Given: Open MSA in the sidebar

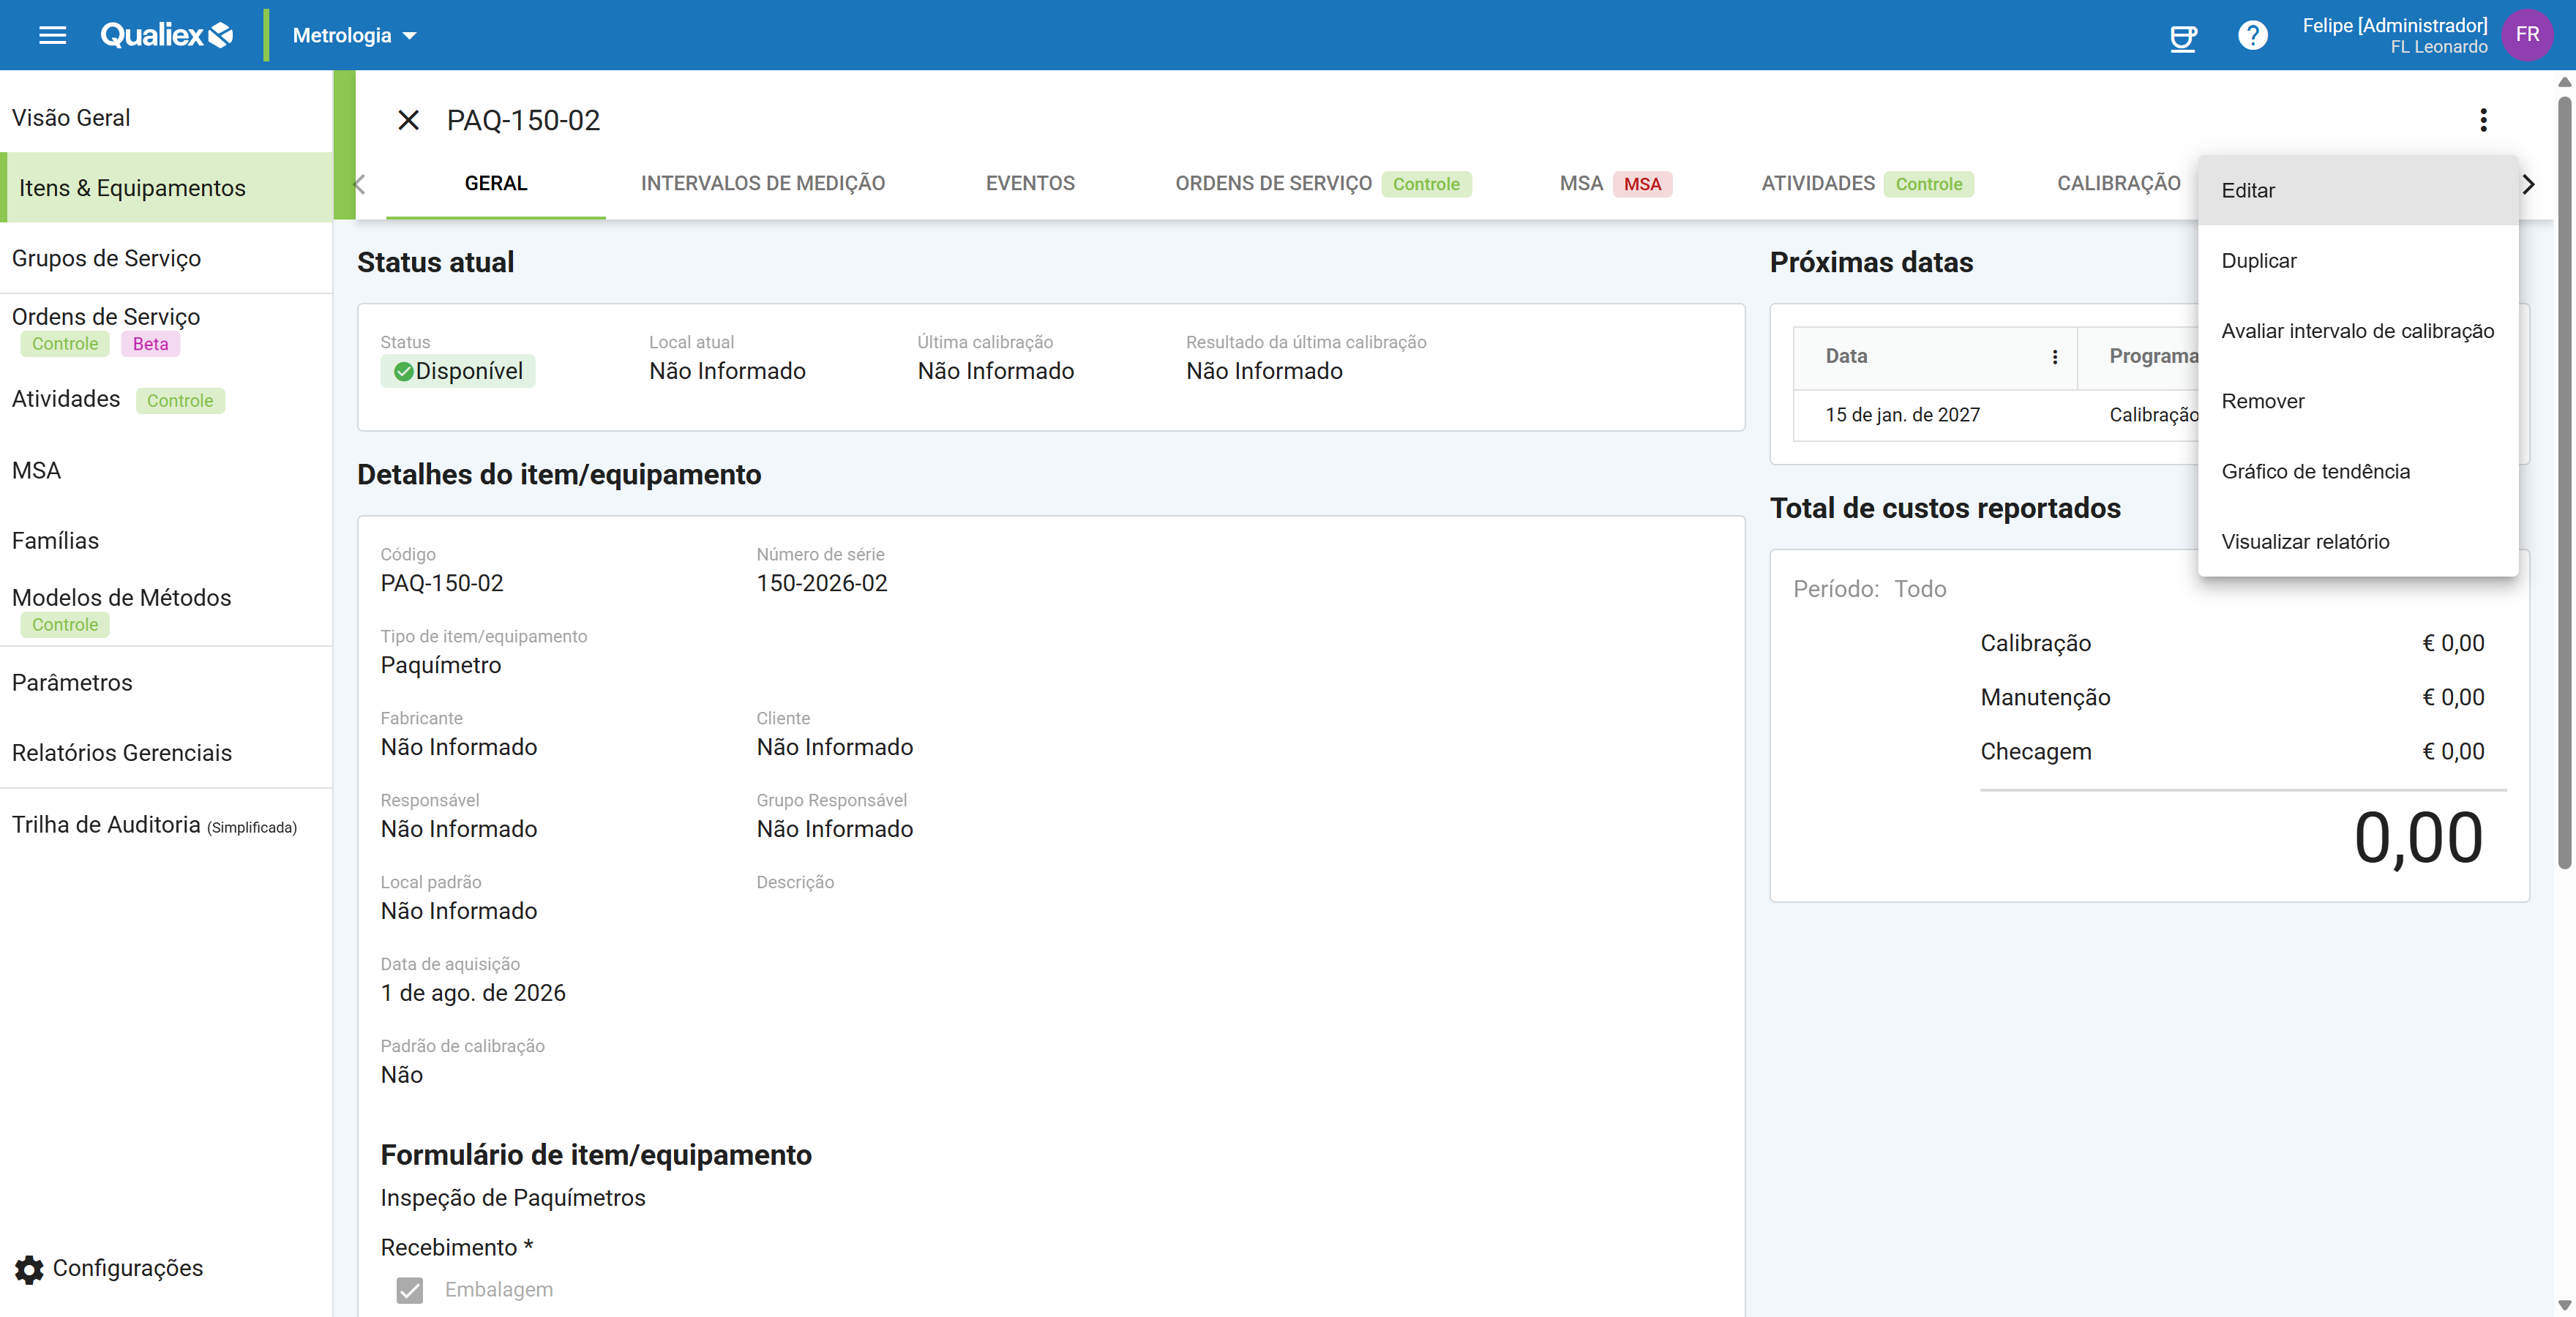Looking at the screenshot, I should tap(166, 470).
